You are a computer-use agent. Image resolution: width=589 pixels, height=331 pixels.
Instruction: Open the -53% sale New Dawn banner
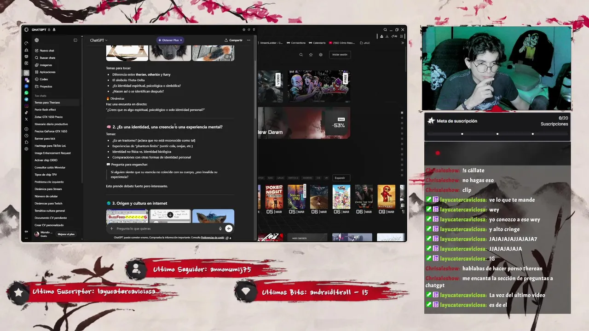tap(304, 123)
